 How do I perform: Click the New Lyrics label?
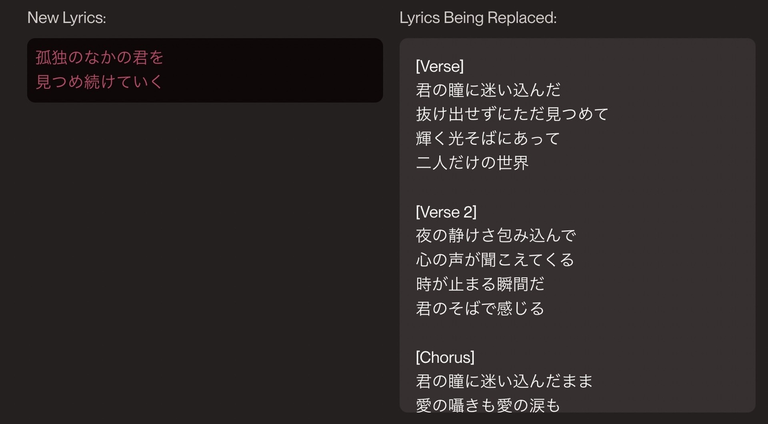point(66,18)
